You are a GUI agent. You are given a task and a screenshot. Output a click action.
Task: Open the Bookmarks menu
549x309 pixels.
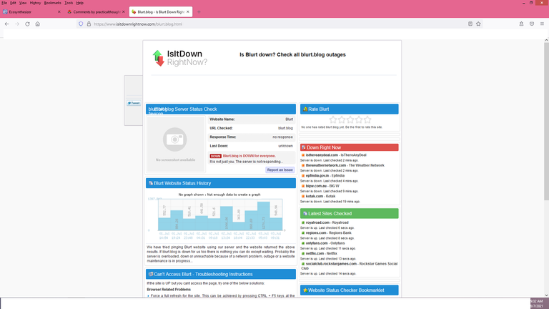[52, 3]
